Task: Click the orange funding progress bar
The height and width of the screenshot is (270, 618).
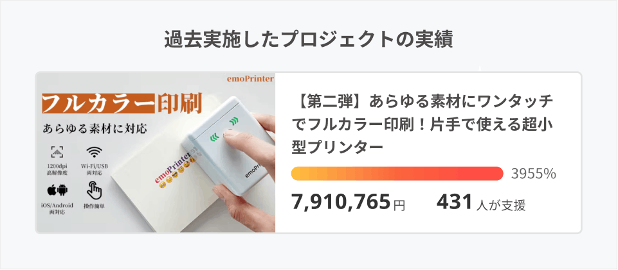Action: point(397,174)
